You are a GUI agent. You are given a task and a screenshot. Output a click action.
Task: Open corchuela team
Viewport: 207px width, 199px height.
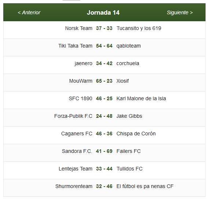[x=128, y=63]
